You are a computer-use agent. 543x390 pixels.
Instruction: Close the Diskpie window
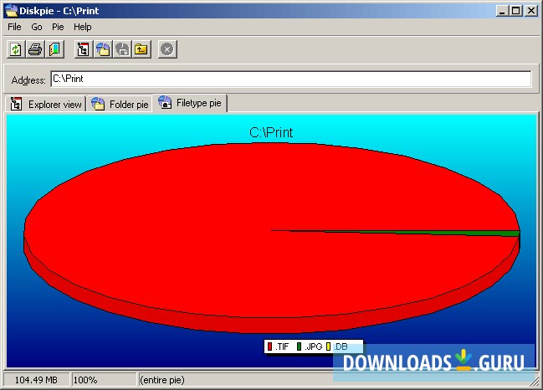(531, 11)
